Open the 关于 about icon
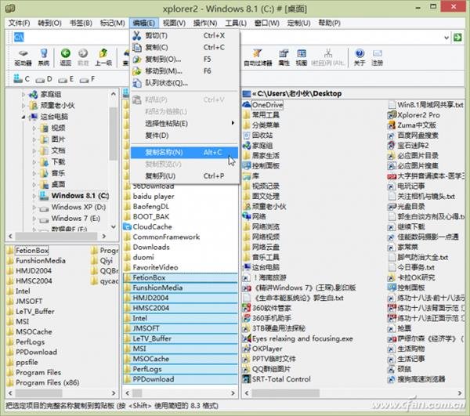The height and width of the screenshot is (416, 470). tap(359, 57)
